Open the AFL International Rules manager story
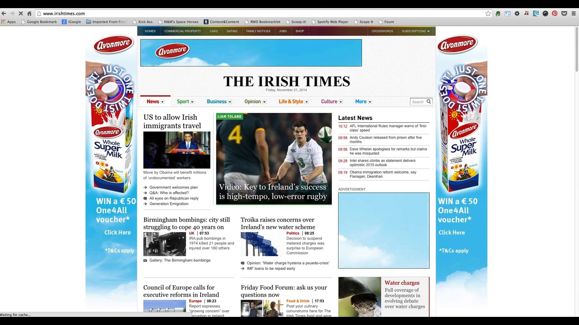Screen dimensions: 579x325 click(389, 128)
